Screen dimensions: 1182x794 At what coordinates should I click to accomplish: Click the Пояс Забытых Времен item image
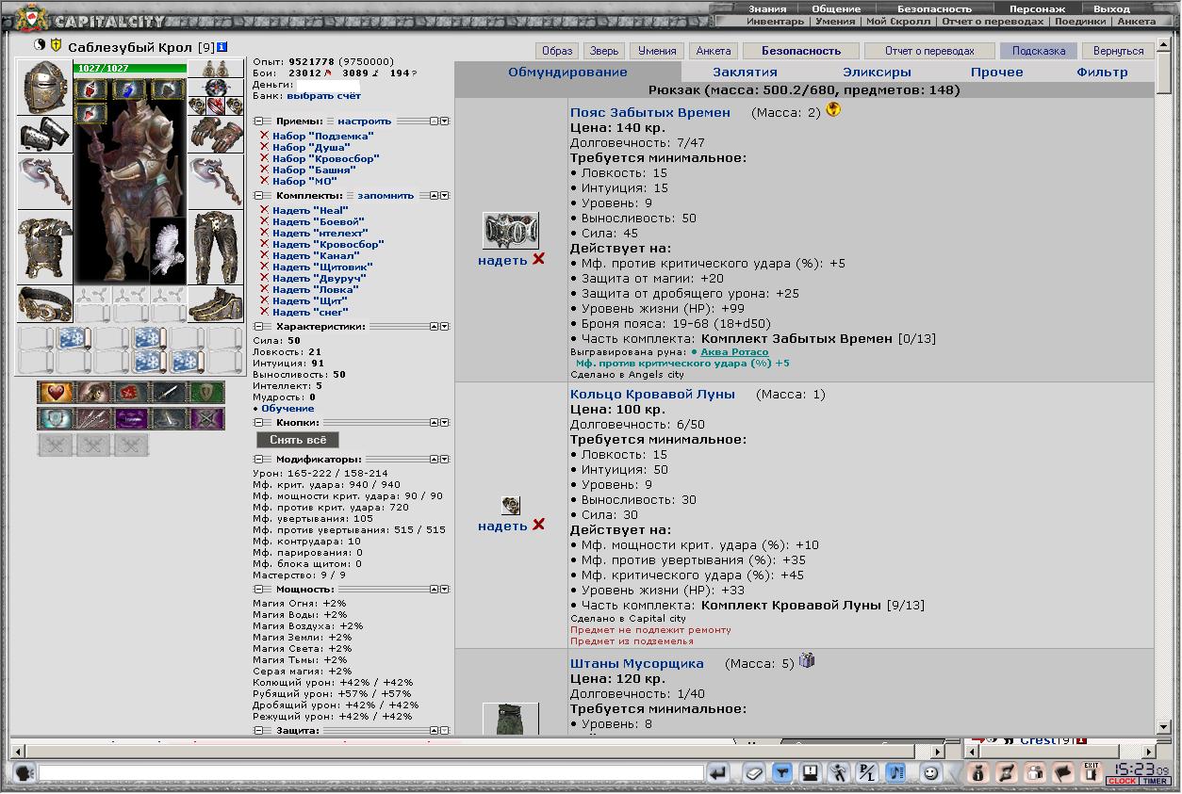[511, 231]
